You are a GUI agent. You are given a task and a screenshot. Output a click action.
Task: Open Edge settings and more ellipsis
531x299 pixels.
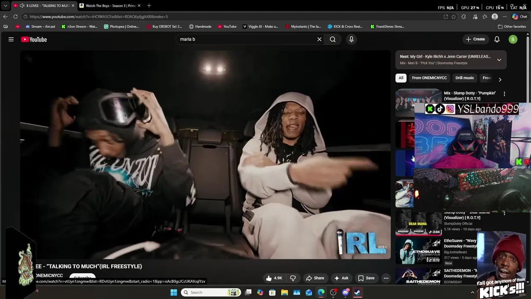pos(504,17)
